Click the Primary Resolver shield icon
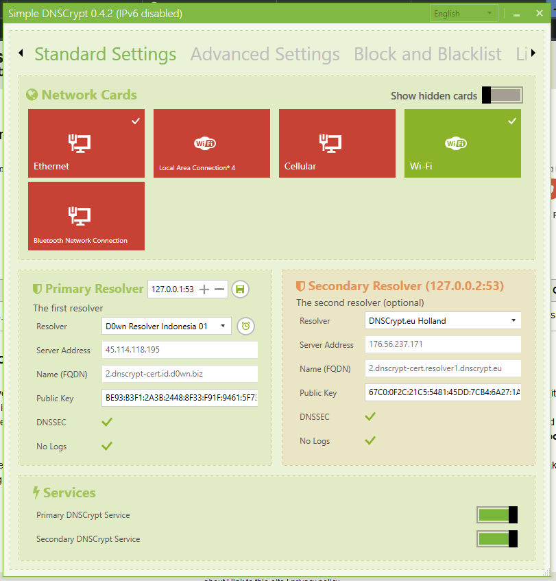This screenshot has height=581, width=556. [37, 289]
